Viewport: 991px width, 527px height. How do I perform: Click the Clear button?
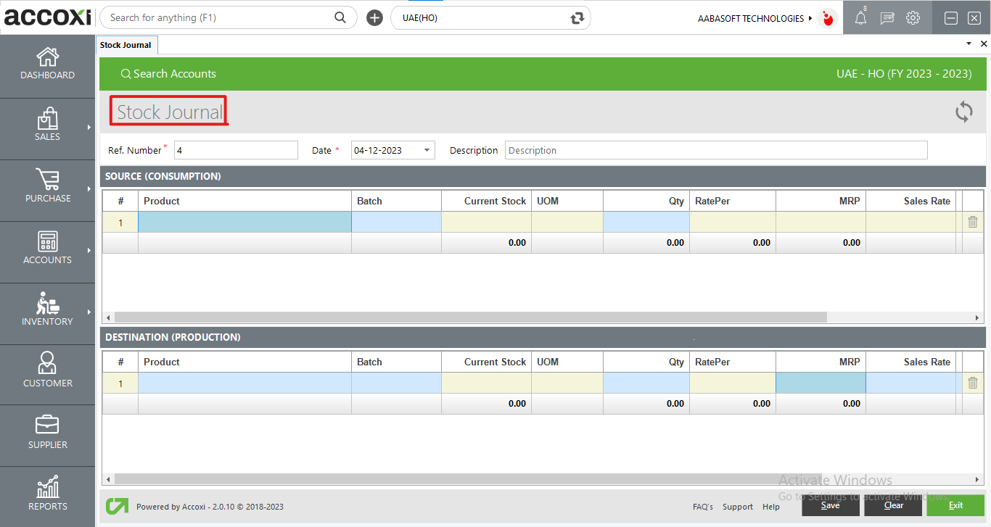click(893, 505)
